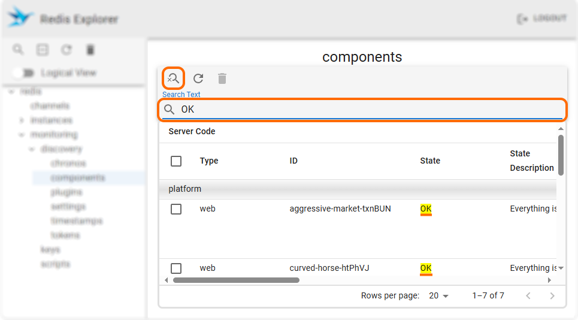Click the delete icon in sidebar toolbar

[x=90, y=50]
